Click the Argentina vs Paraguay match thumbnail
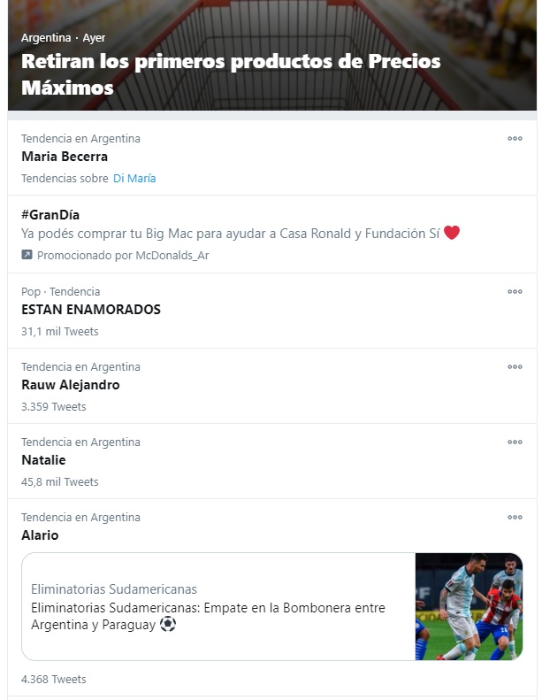This screenshot has width=542, height=700. coord(469,606)
